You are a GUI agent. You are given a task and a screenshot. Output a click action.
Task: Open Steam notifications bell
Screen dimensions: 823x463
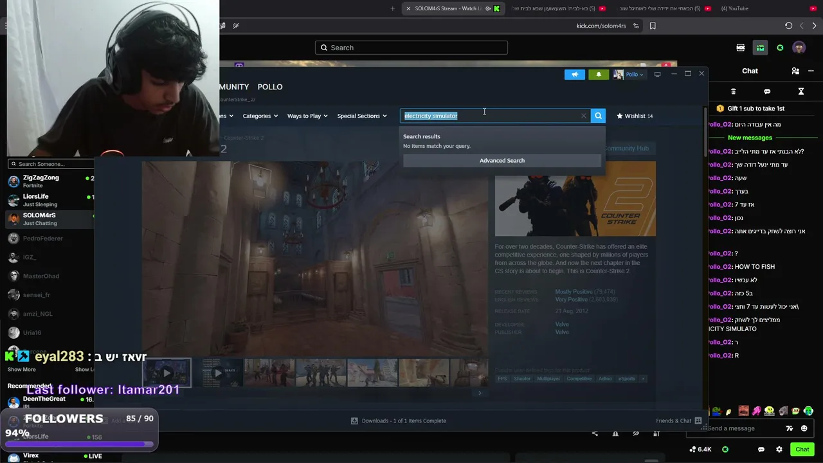point(599,75)
